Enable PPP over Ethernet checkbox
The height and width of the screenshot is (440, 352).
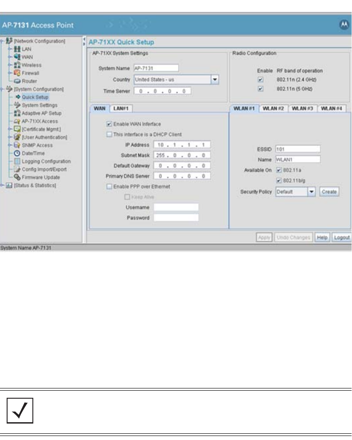tap(109, 187)
